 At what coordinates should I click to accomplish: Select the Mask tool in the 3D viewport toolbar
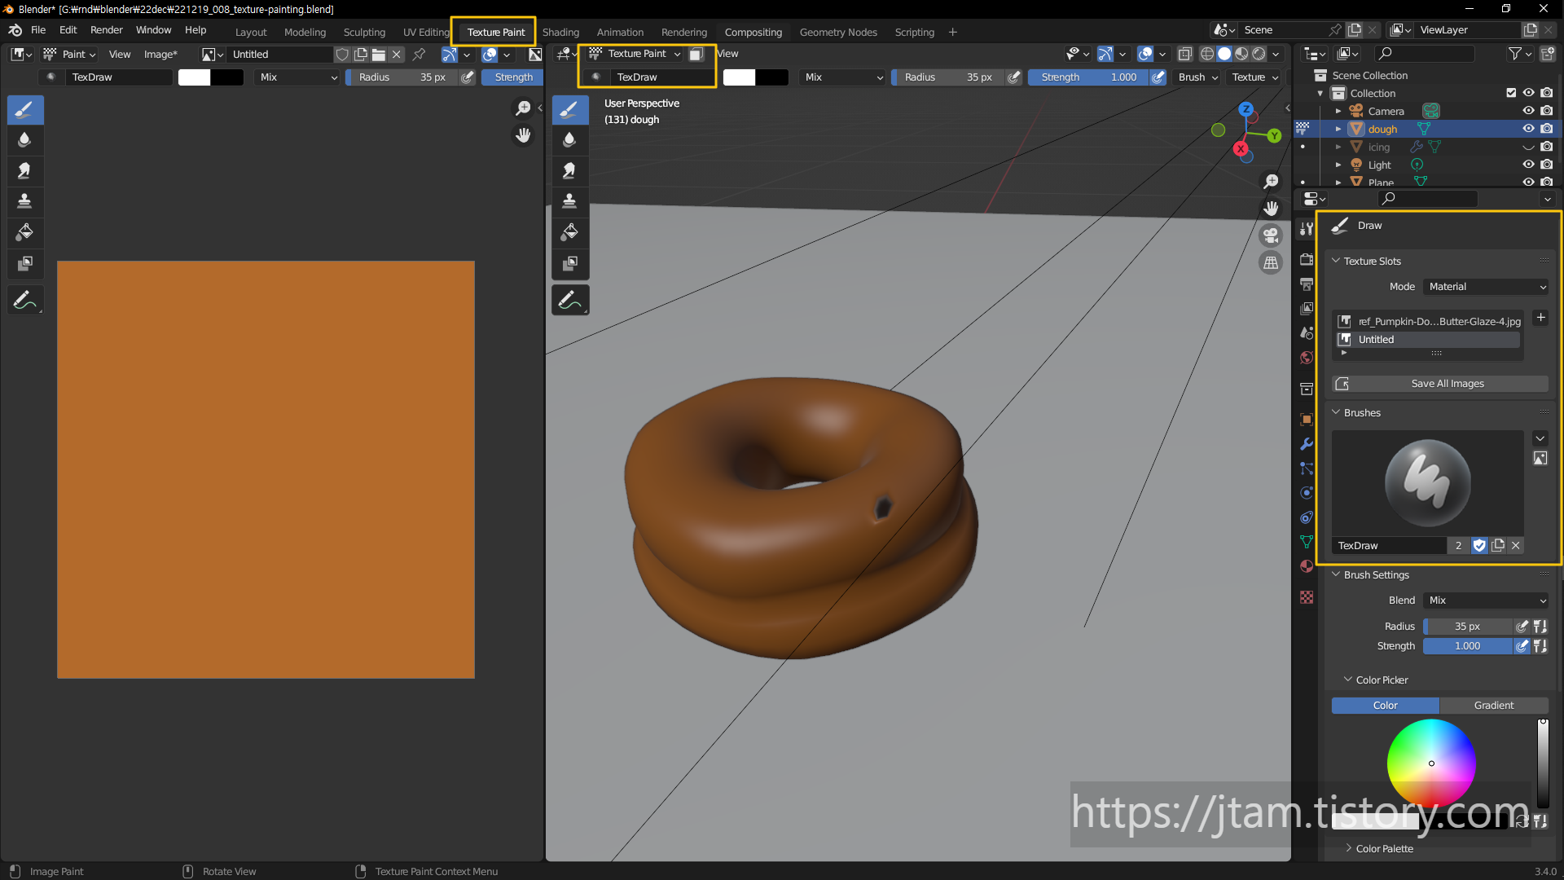569,263
